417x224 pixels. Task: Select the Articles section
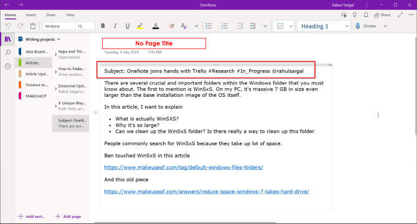pos(34,63)
